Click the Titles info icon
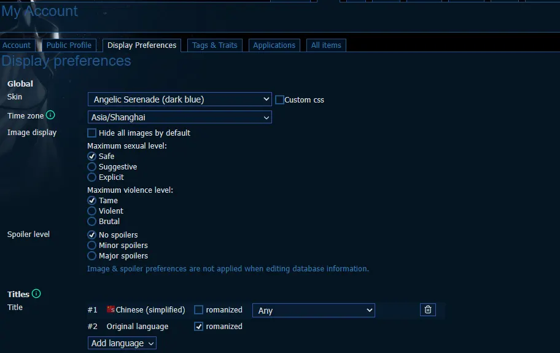Screen dimensions: 560x353 [x=36, y=293]
